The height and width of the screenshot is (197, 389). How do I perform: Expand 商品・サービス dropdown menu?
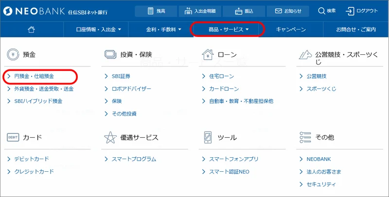228,30
